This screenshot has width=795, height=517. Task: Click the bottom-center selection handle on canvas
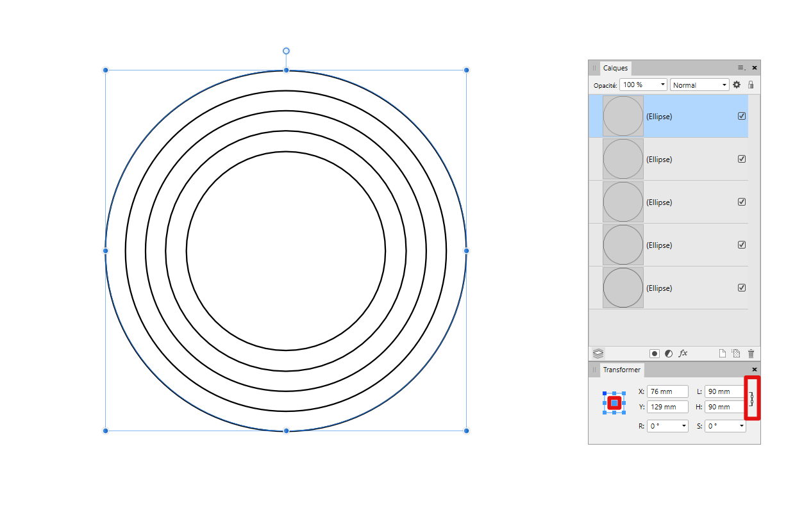(x=286, y=431)
